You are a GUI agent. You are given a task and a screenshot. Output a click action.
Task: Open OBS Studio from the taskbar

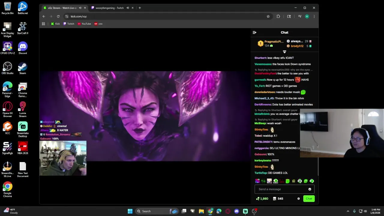[254, 211]
